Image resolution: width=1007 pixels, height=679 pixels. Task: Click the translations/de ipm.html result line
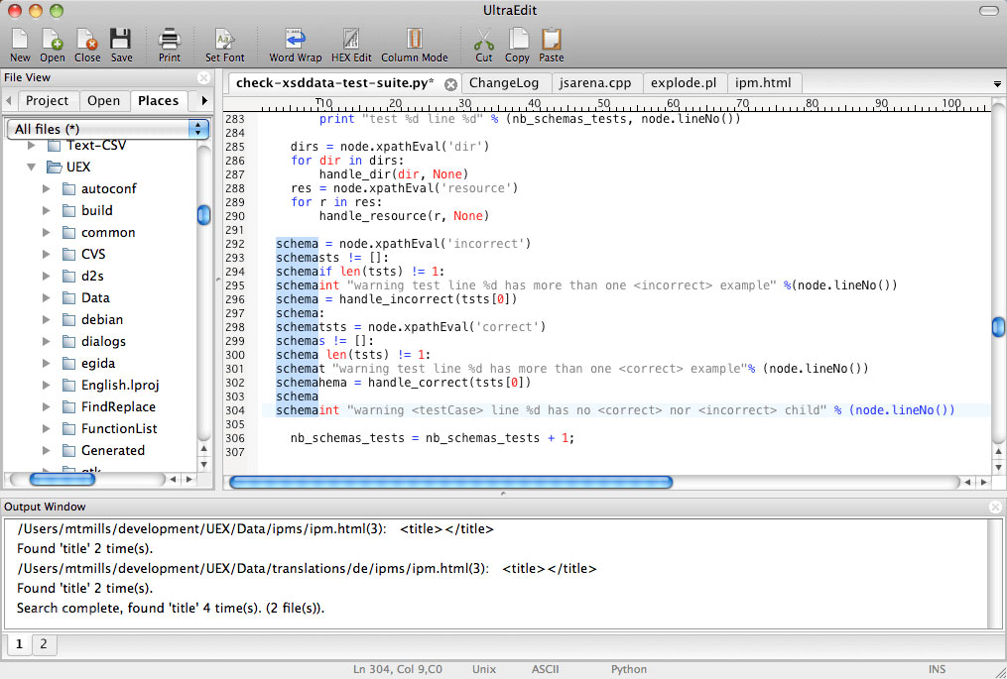307,569
